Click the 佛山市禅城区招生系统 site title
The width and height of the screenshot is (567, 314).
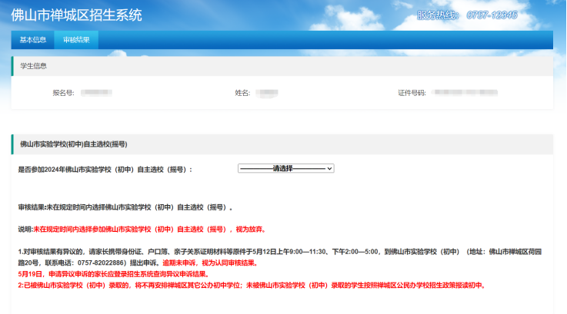coord(76,15)
